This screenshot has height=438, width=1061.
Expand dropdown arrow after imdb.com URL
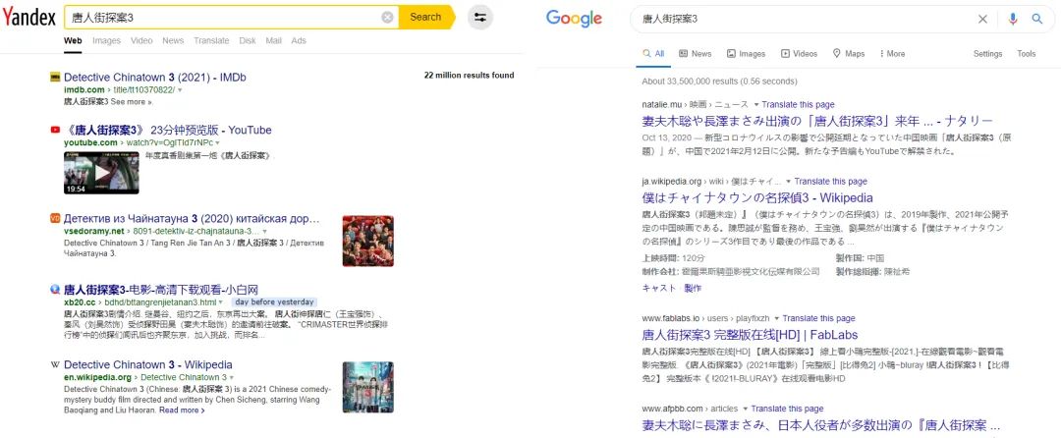click(x=180, y=90)
